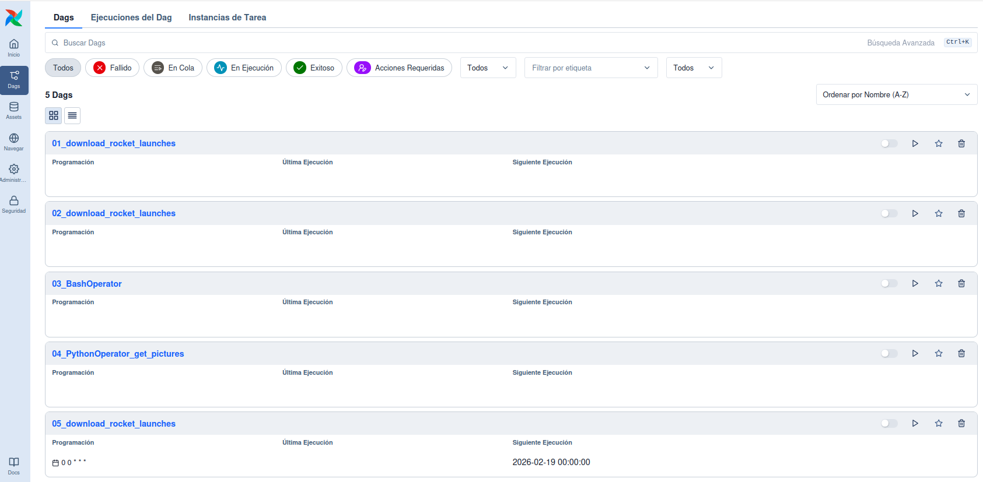Expand the Ordenar por Nombre dropdown

[896, 94]
